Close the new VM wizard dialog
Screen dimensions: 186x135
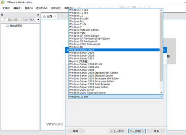click(164, 50)
